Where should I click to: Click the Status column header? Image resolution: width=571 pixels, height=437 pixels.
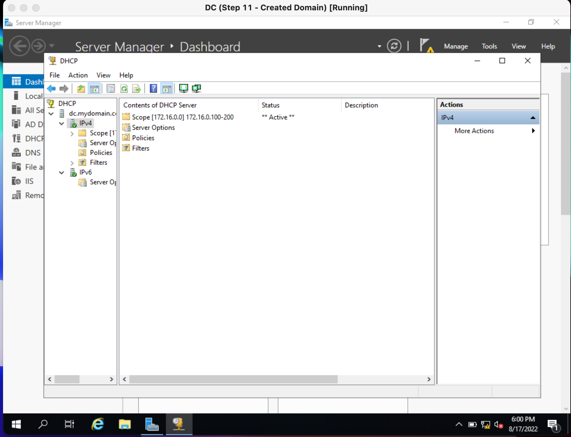click(299, 105)
